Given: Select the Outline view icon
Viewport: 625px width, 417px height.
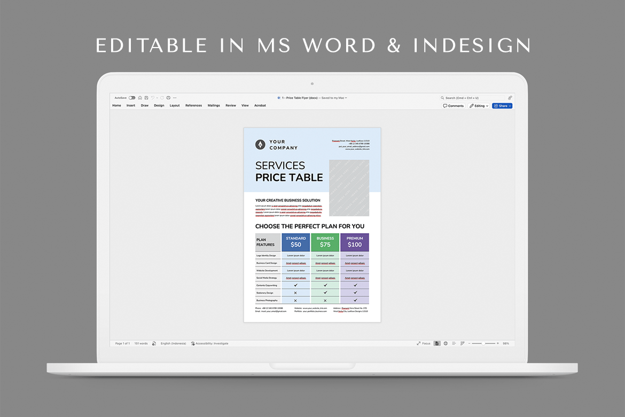Looking at the screenshot, I should pyautogui.click(x=454, y=343).
